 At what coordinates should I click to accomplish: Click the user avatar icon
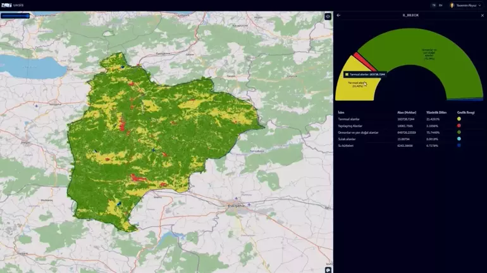tap(452, 5)
